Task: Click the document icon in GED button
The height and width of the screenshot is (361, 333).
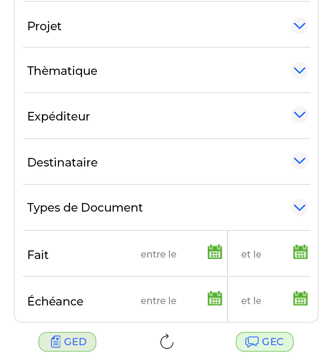Action: point(55,342)
